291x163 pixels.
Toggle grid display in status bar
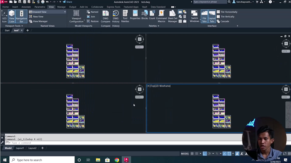pyautogui.click(x=192, y=154)
